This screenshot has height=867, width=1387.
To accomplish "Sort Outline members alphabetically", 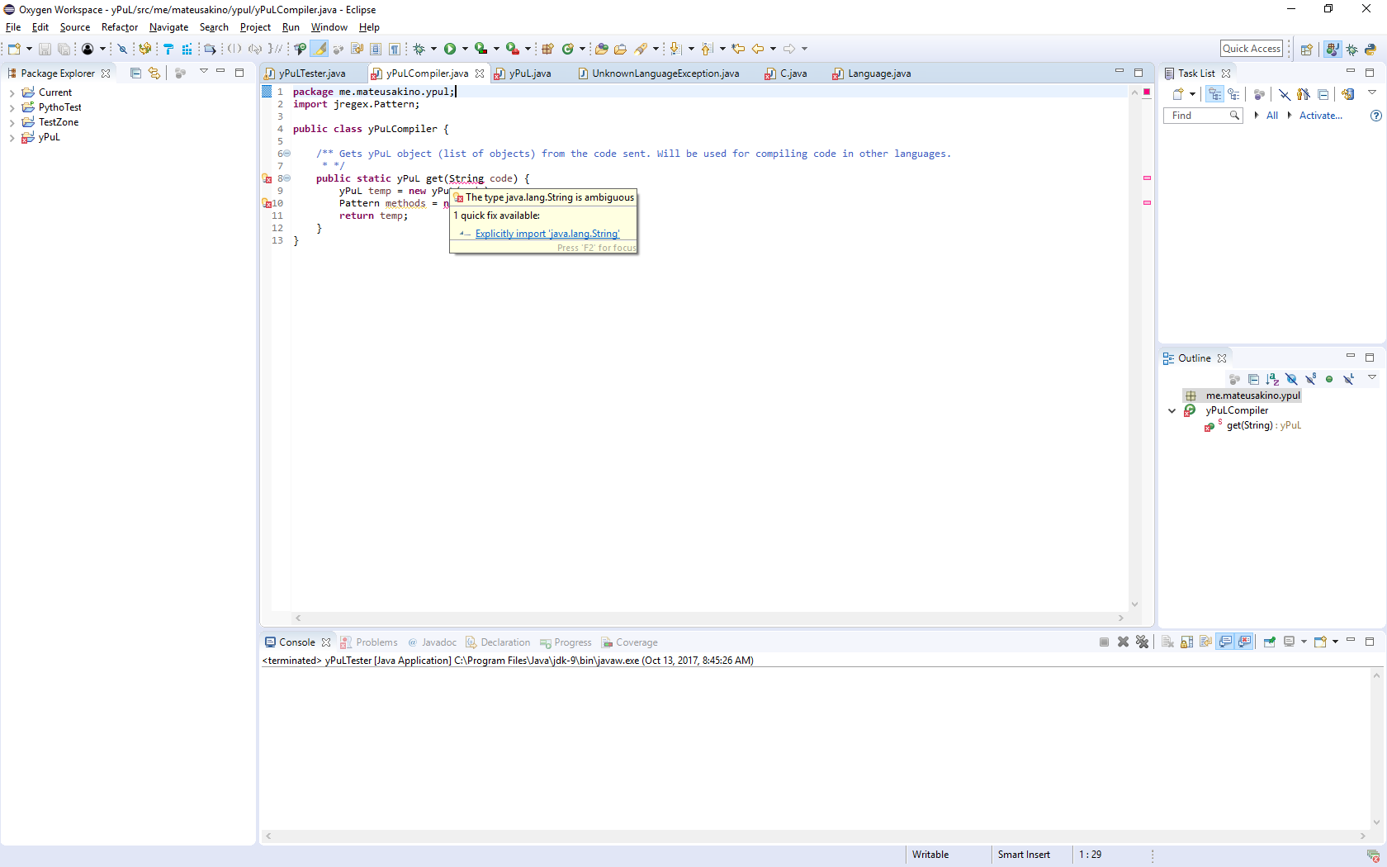I will coord(1272,379).
